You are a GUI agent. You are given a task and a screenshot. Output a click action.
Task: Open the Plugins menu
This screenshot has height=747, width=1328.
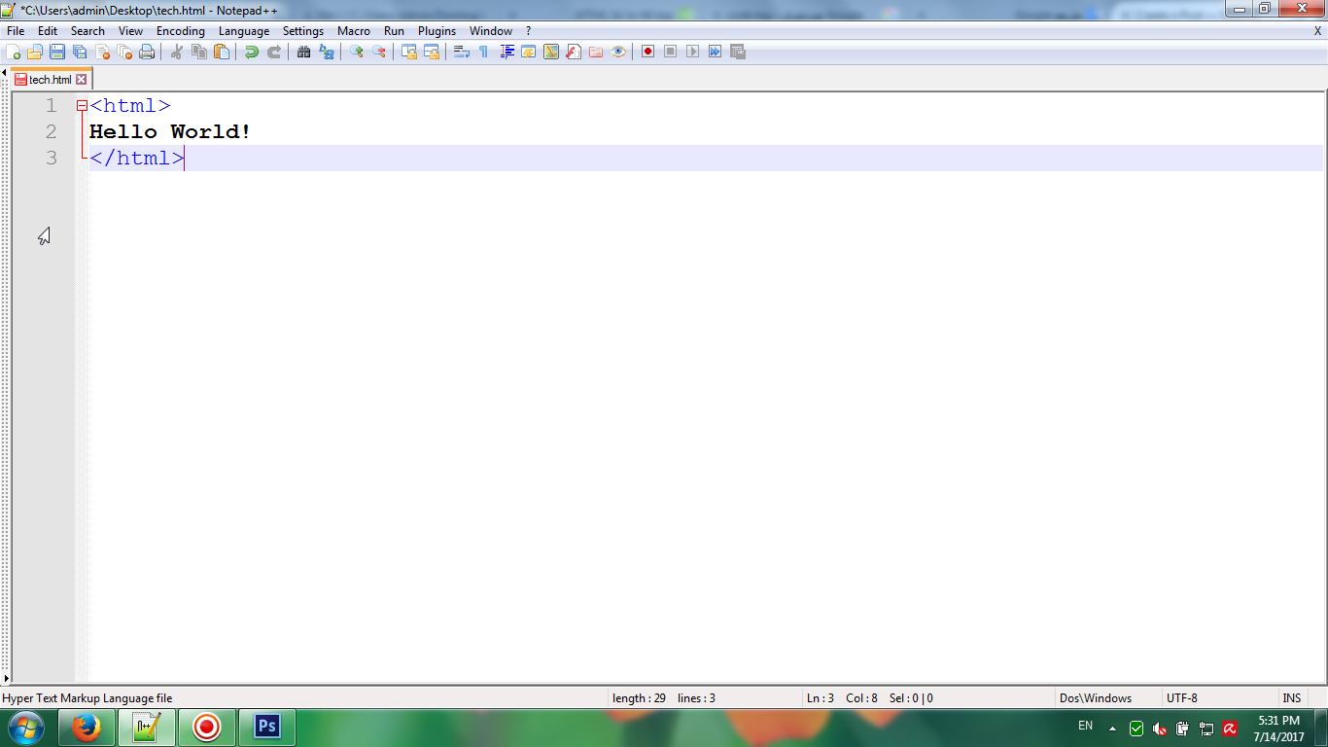(437, 31)
